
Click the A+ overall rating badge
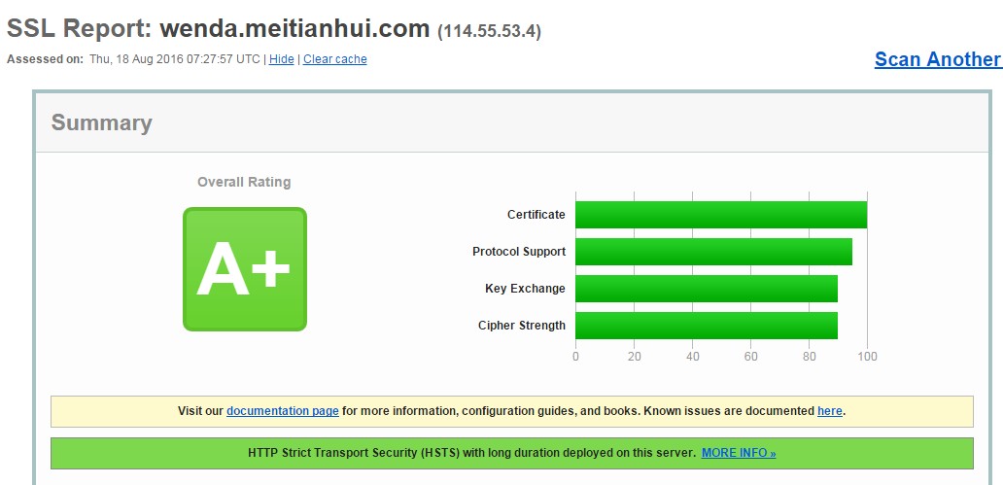point(245,269)
